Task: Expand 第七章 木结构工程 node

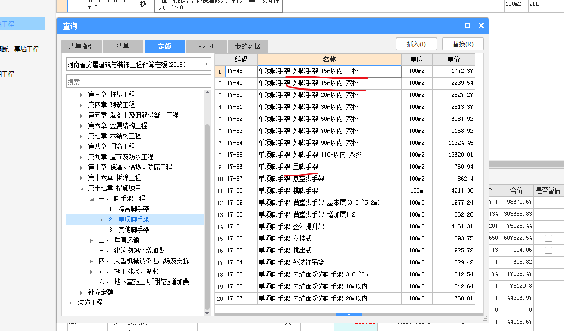Action: pos(81,136)
